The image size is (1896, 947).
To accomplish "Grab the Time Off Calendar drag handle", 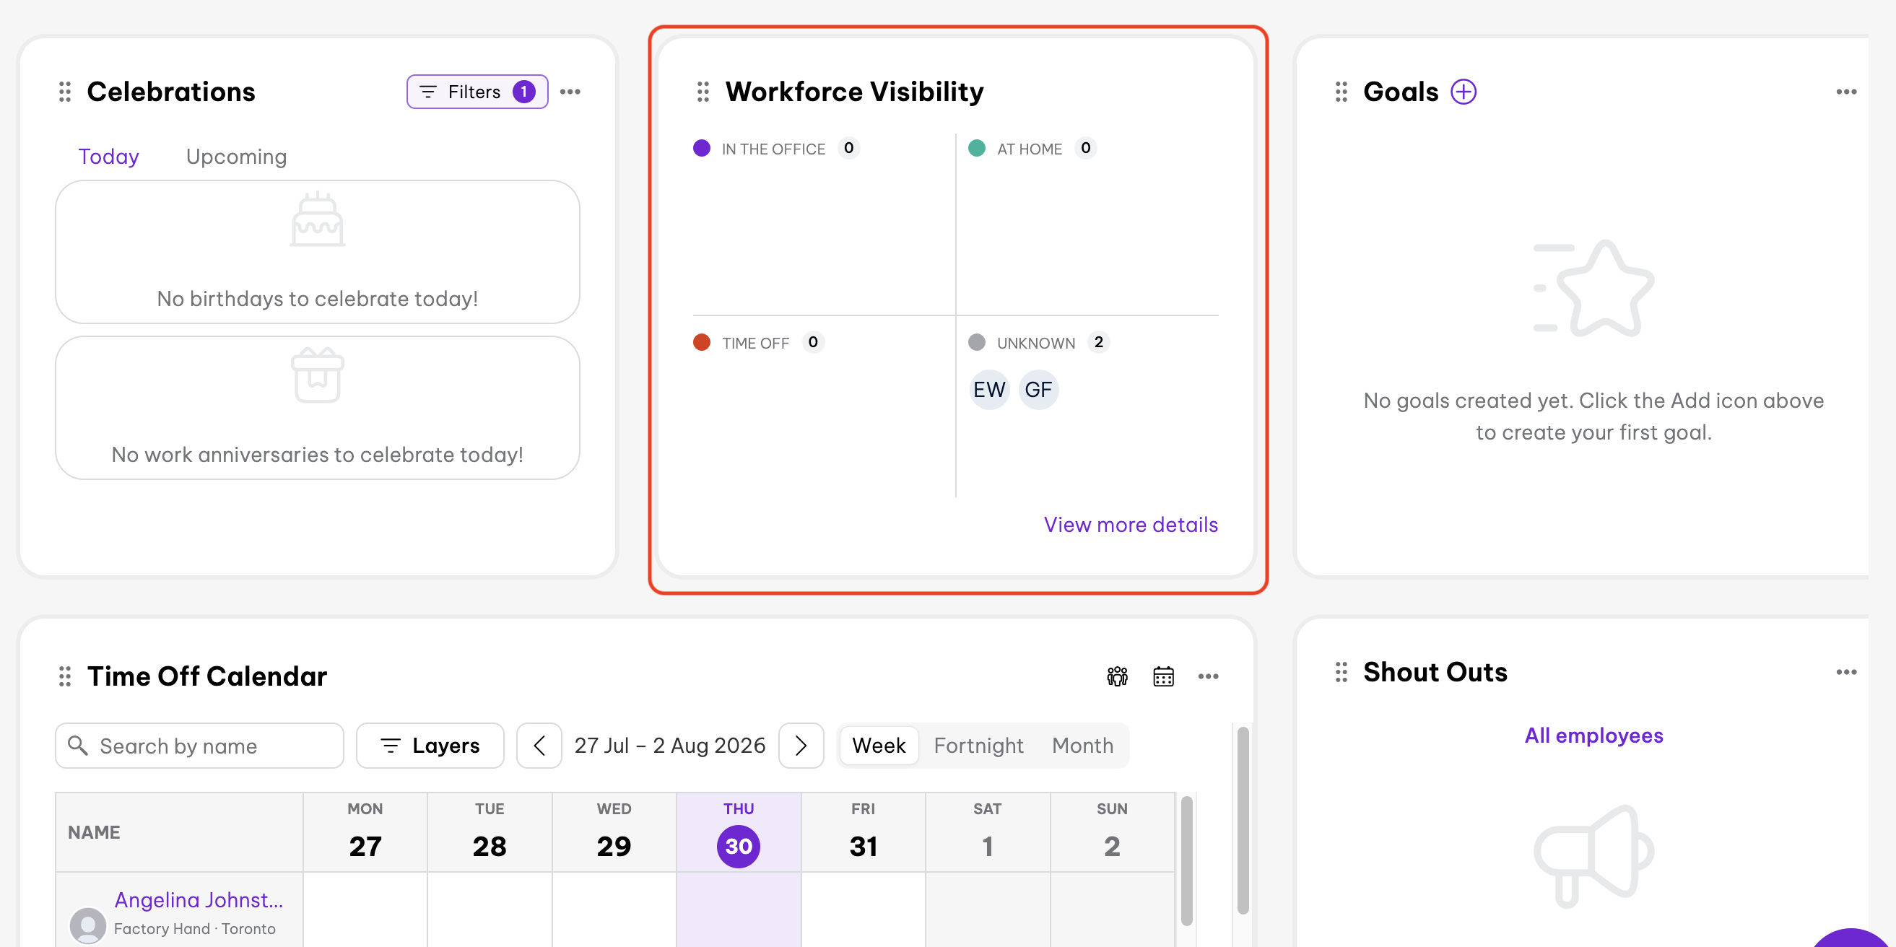I will tap(65, 676).
